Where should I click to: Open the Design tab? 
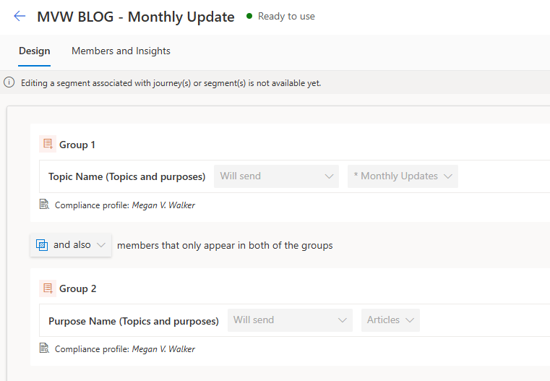[x=35, y=51]
